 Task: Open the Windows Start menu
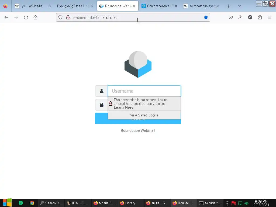7,203
